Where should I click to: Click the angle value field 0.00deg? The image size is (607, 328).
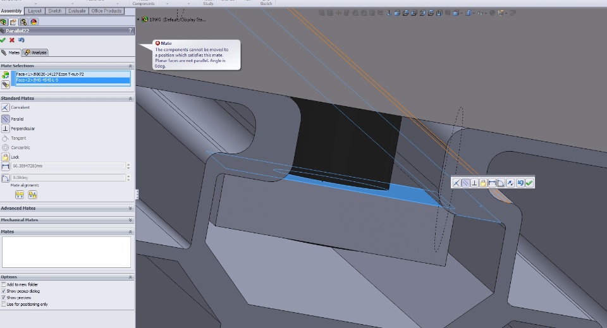pos(68,178)
